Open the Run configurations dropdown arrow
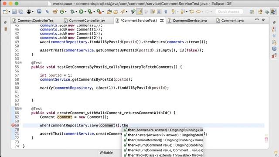Image resolution: width=279 pixels, height=157 pixels. click(x=85, y=12)
